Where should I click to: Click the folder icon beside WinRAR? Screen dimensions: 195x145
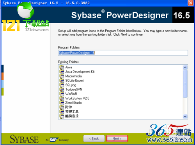62,94
